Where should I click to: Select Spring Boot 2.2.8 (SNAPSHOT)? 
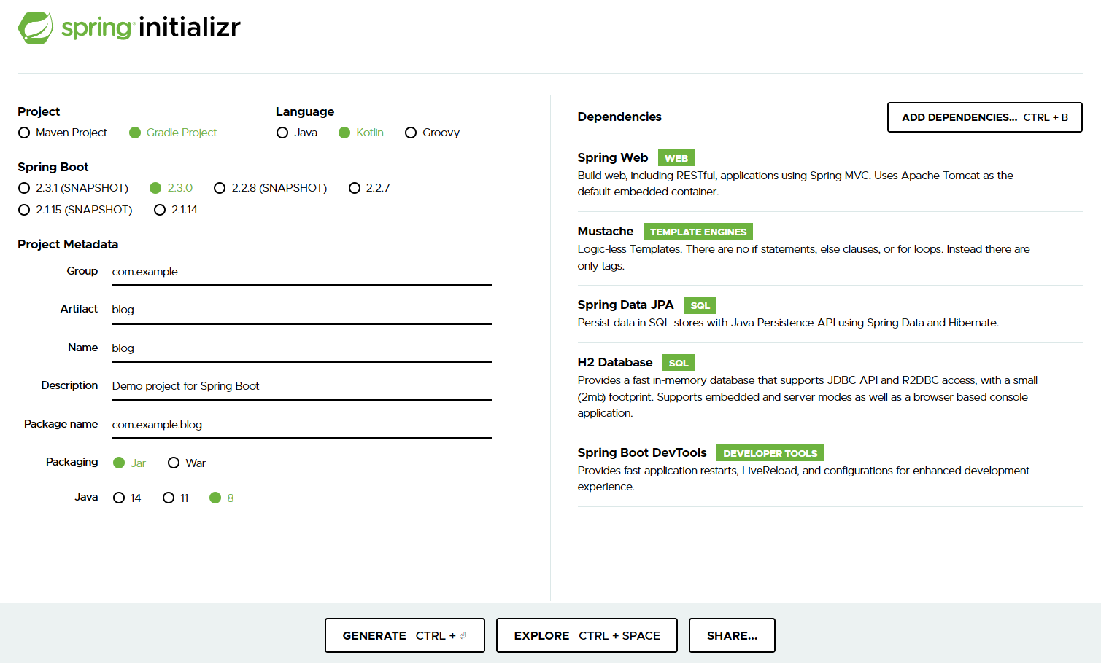click(271, 188)
